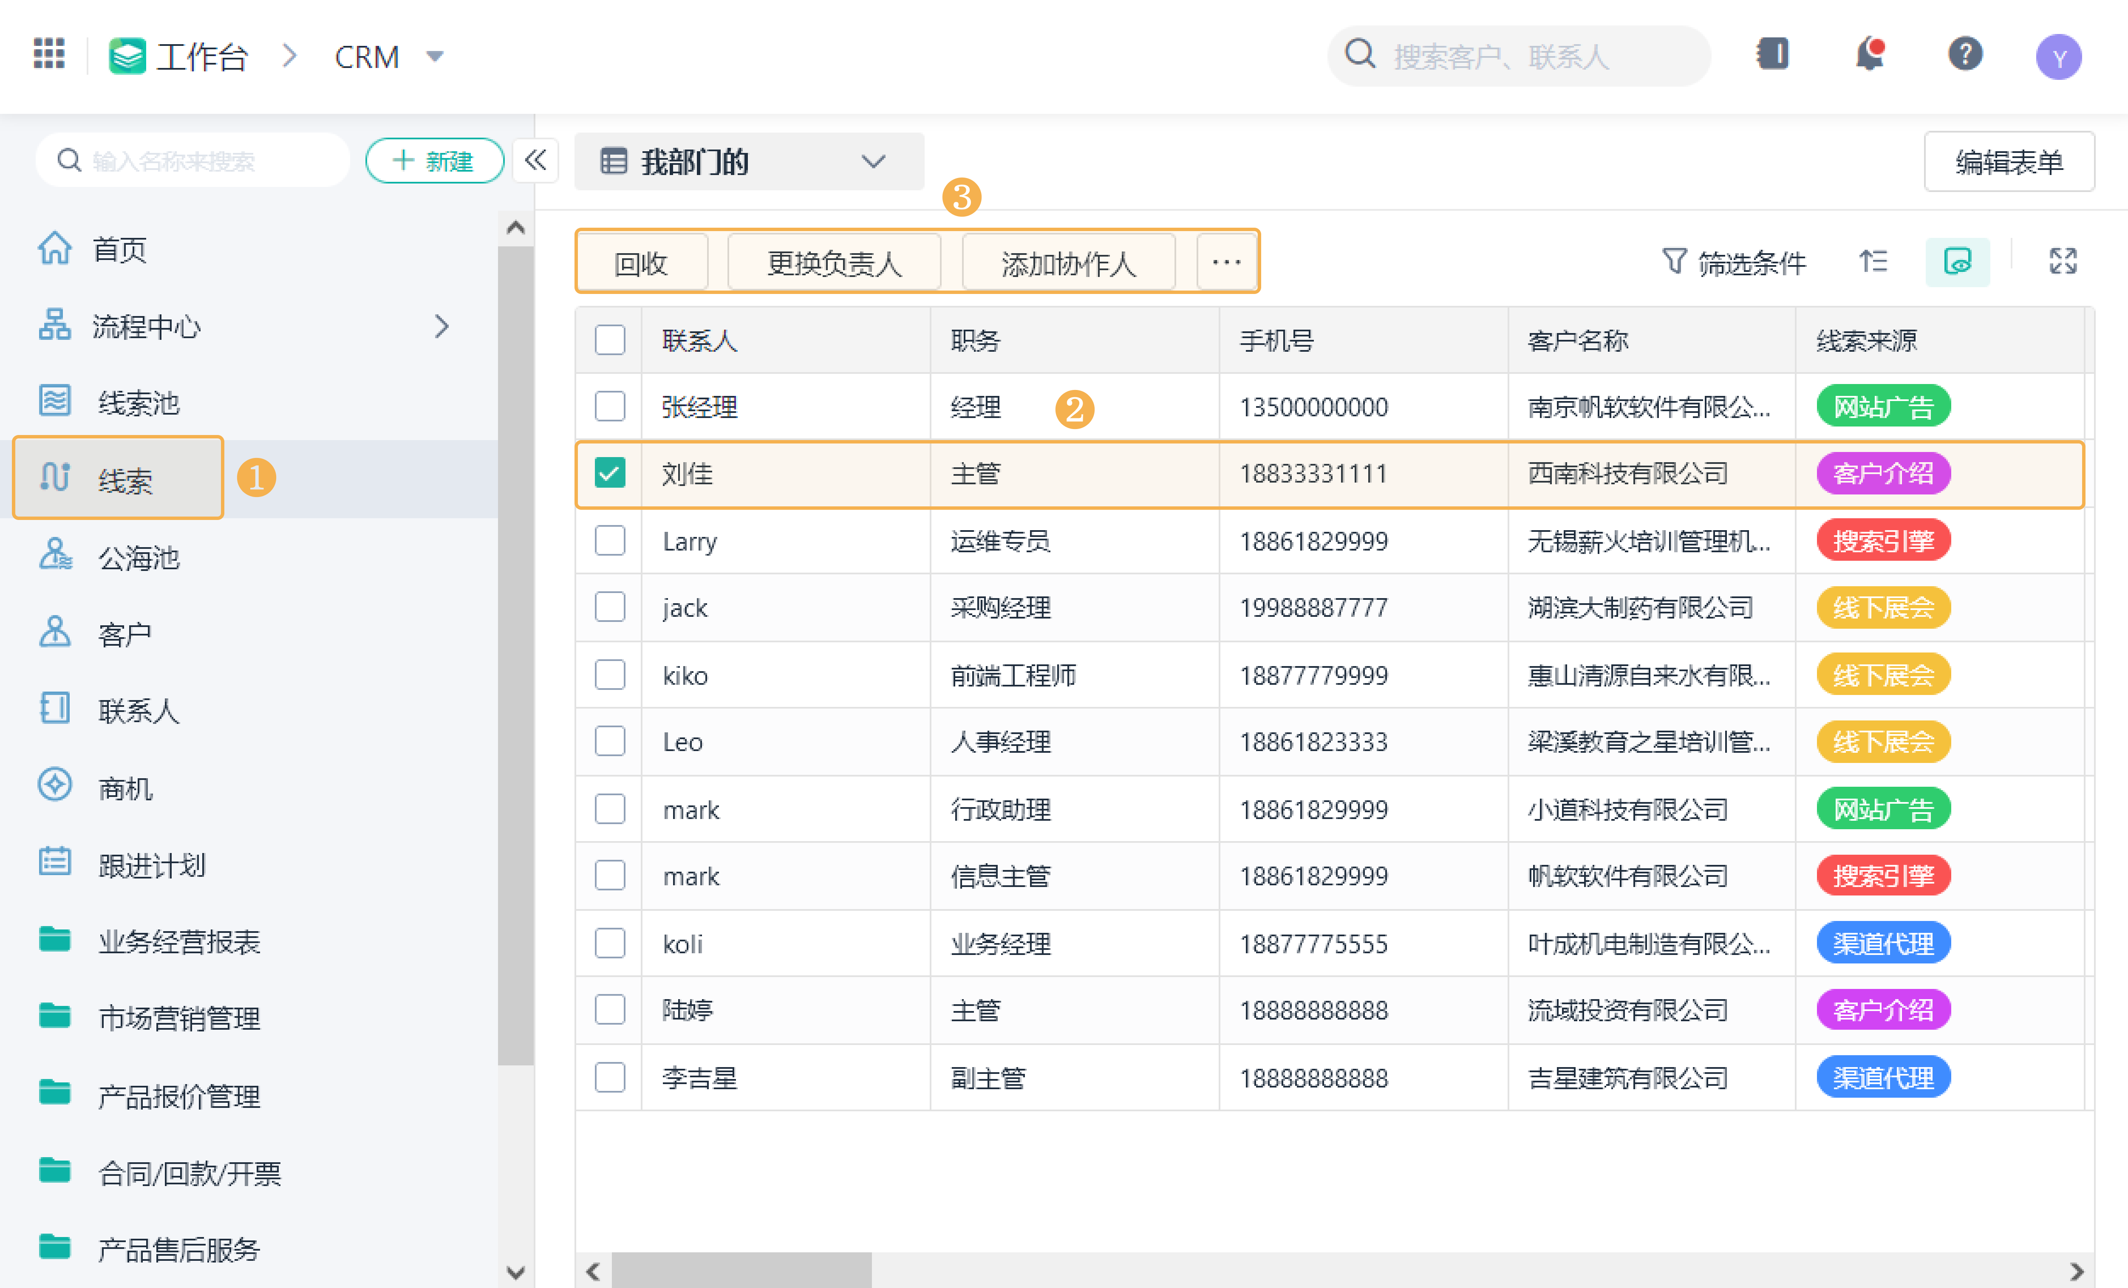Image resolution: width=2128 pixels, height=1288 pixels.
Task: Click the sidebar scroll up arrow
Action: (x=515, y=228)
